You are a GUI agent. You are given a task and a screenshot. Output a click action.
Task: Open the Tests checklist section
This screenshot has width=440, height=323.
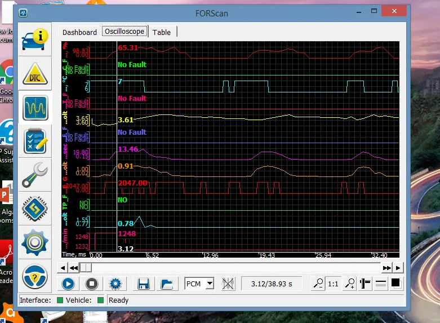[35, 141]
